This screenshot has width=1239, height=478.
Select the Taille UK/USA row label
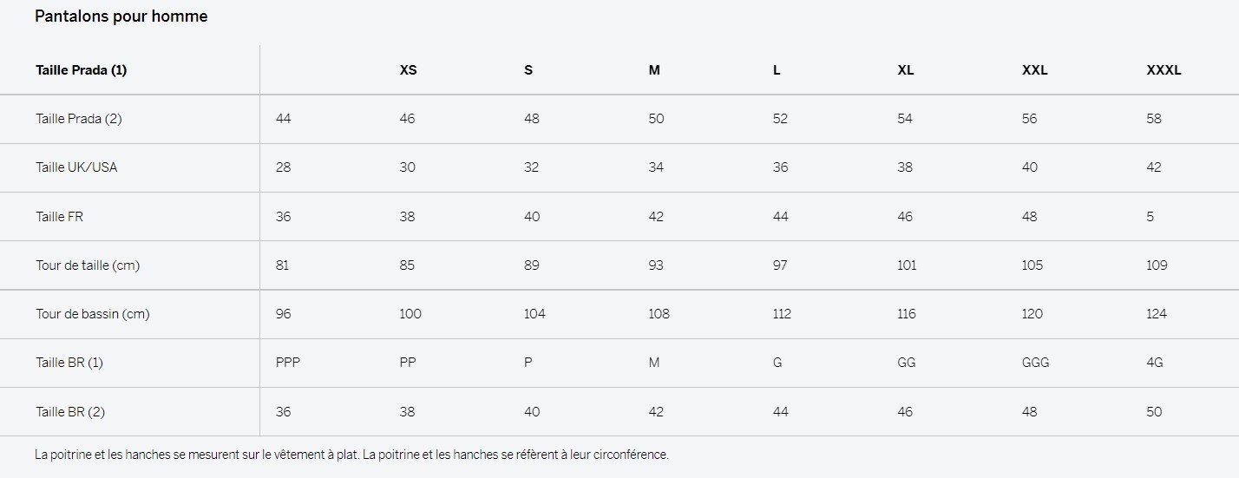76,167
